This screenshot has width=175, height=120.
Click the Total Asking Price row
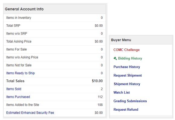(x=55, y=42)
